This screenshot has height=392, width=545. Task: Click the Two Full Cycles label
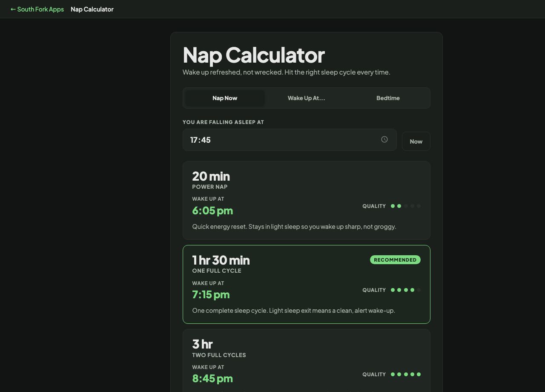(219, 355)
